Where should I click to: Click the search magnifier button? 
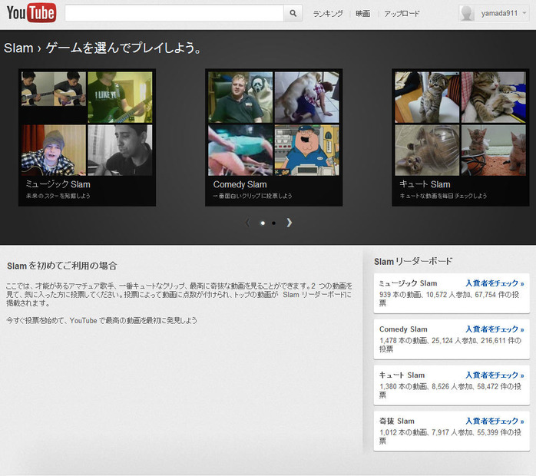pyautogui.click(x=293, y=13)
